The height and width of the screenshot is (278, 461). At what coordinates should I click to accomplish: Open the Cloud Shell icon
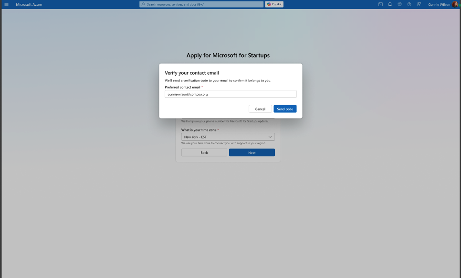[x=380, y=4]
